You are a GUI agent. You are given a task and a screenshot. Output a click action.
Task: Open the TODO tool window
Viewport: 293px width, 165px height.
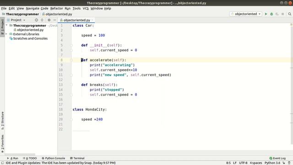tap(30, 158)
